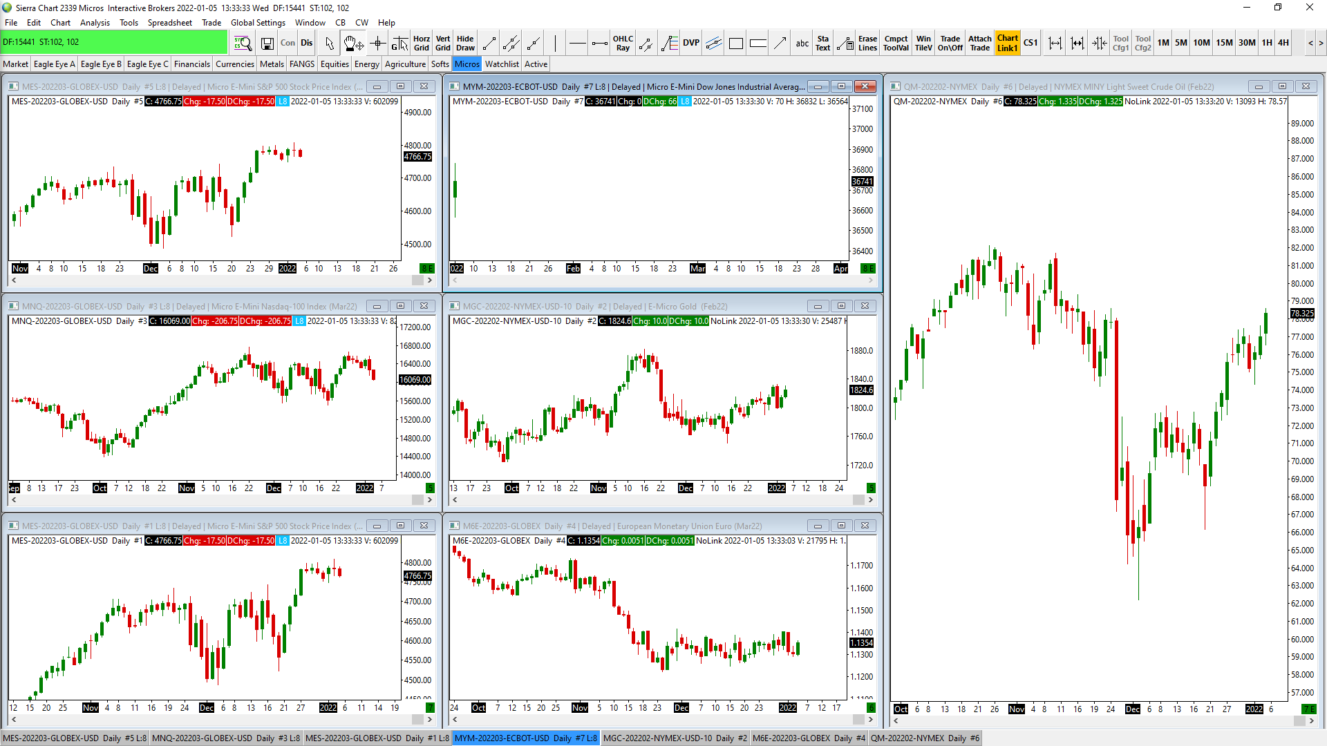The width and height of the screenshot is (1327, 746).
Task: Open the Global Settings menu
Action: (x=258, y=23)
